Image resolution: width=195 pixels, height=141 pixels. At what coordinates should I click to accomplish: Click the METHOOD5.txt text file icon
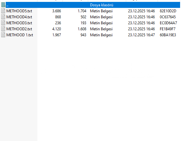3,11
